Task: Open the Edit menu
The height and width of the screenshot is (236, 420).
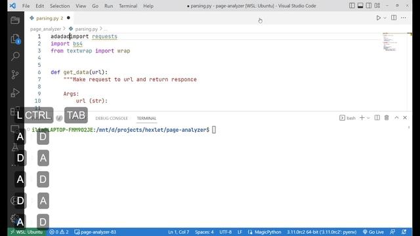Action: tap(39, 6)
